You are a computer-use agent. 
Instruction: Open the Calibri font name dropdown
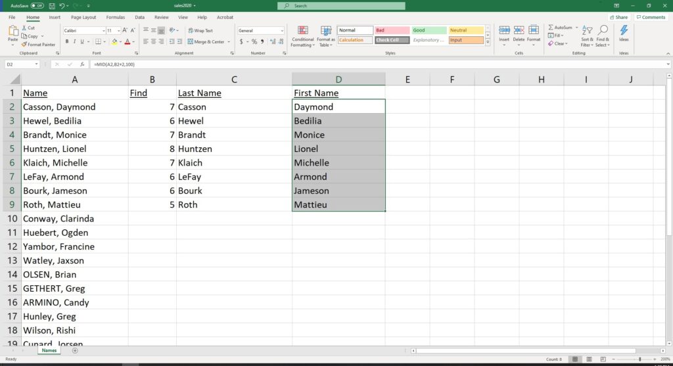103,31
